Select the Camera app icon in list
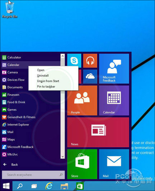Screen dimensions: 155x191 4,72
